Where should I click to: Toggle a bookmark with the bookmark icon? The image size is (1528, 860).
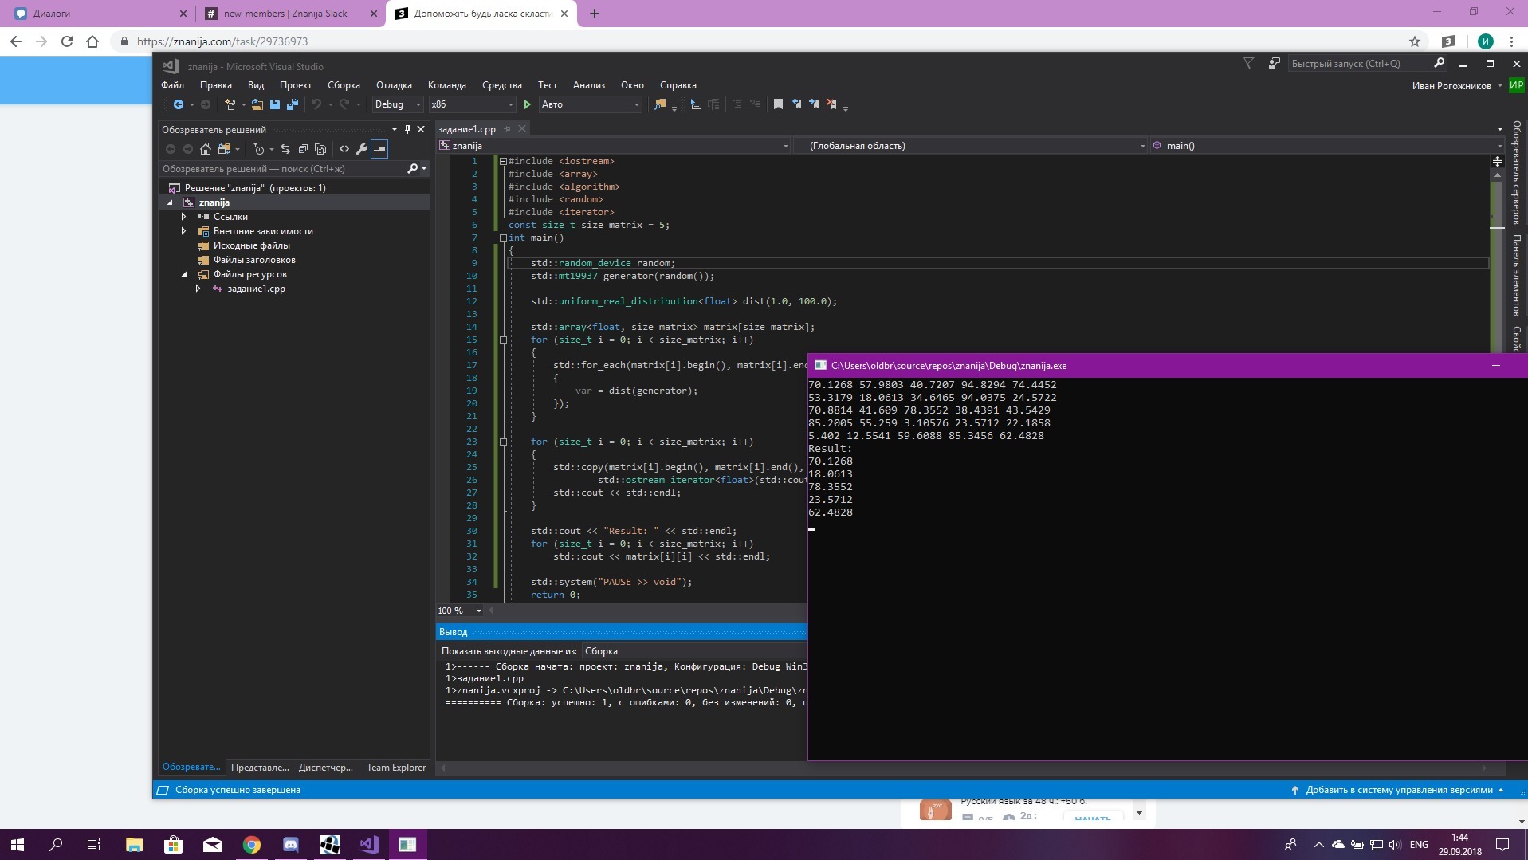point(778,104)
